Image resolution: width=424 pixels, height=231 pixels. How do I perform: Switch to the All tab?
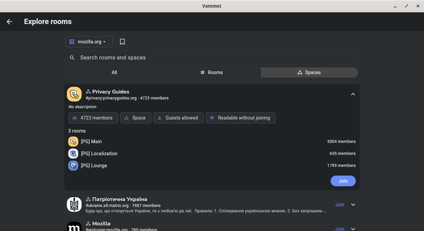114,72
